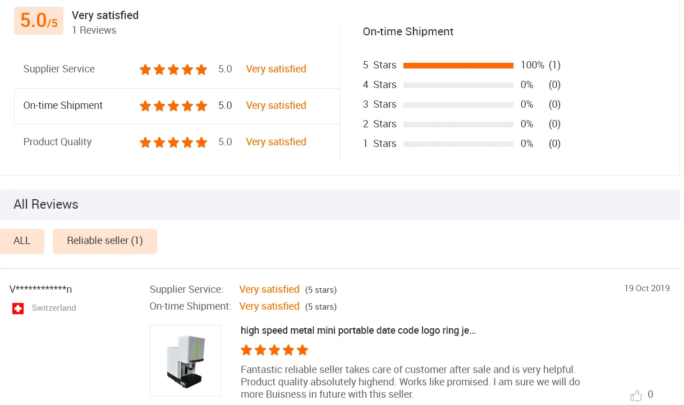This screenshot has height=405, width=684.
Task: Click the 1 Reviews count text
Action: point(94,30)
